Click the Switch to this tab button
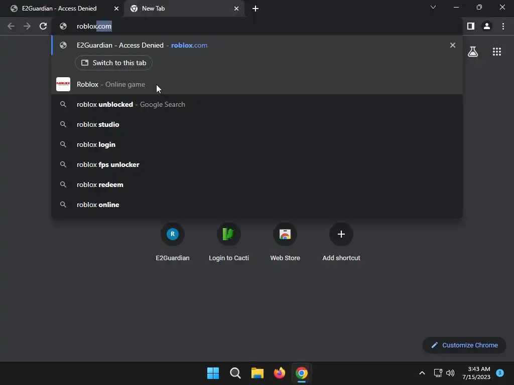 point(113,63)
